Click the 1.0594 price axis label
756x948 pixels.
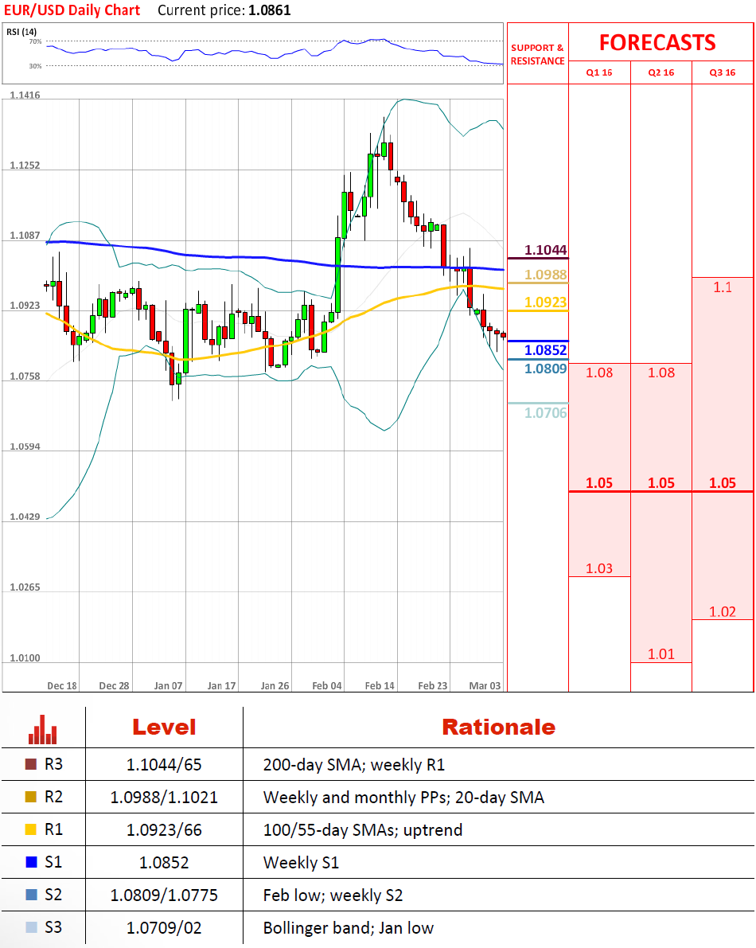[25, 447]
